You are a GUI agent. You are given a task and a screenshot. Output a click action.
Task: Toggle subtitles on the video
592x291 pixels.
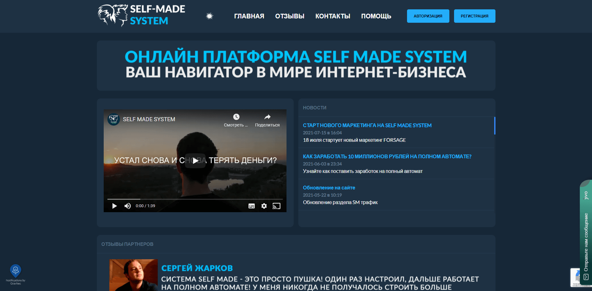click(252, 206)
